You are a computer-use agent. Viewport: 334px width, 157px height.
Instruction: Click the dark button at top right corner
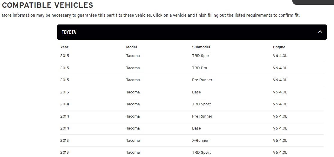click(313, 2)
